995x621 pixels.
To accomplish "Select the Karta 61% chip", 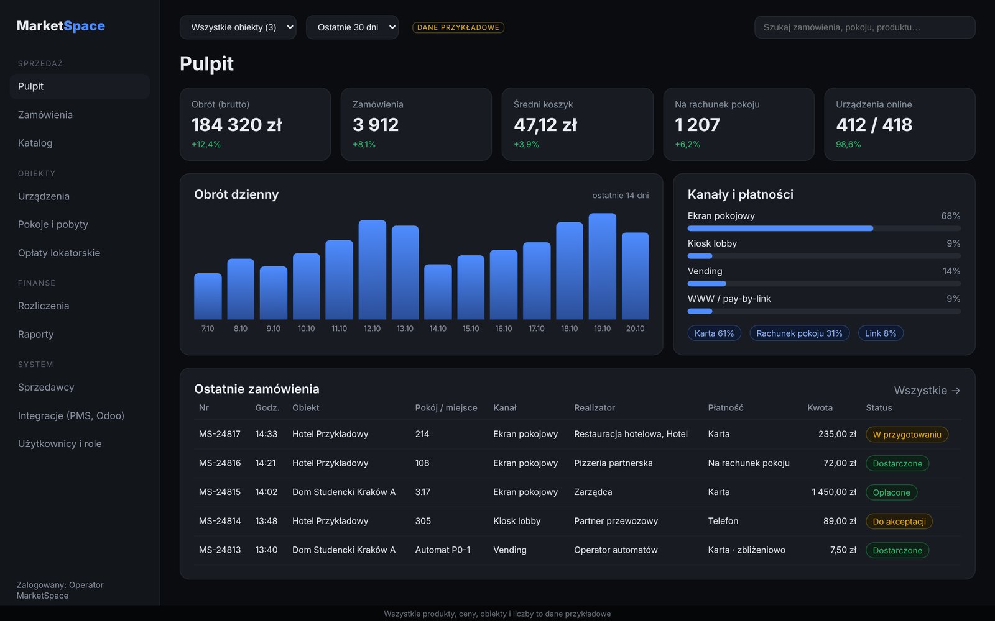I will (x=714, y=333).
